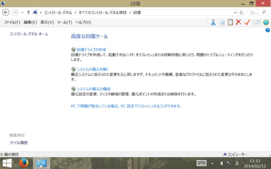
Task: Expand the recent locations arrow near navigation buttons
Action: [x=22, y=13]
